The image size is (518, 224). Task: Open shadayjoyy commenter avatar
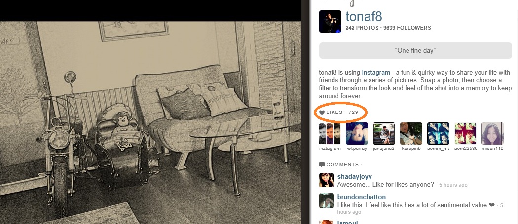327,180
